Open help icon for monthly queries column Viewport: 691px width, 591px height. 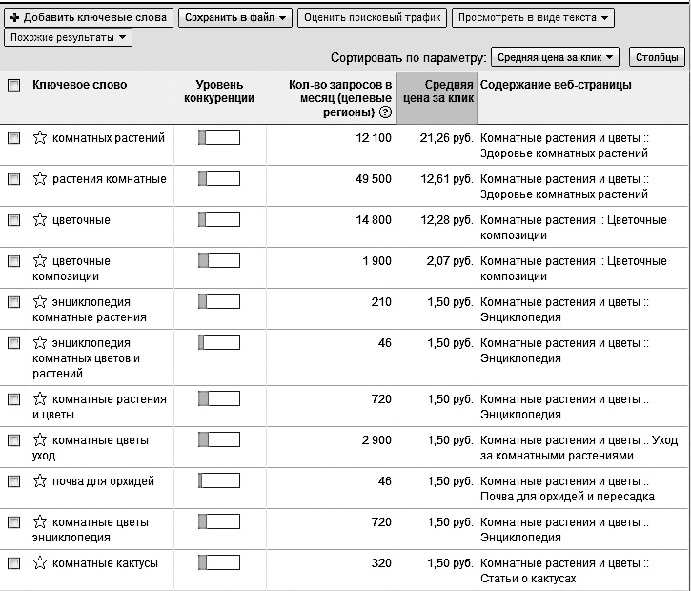(x=385, y=112)
